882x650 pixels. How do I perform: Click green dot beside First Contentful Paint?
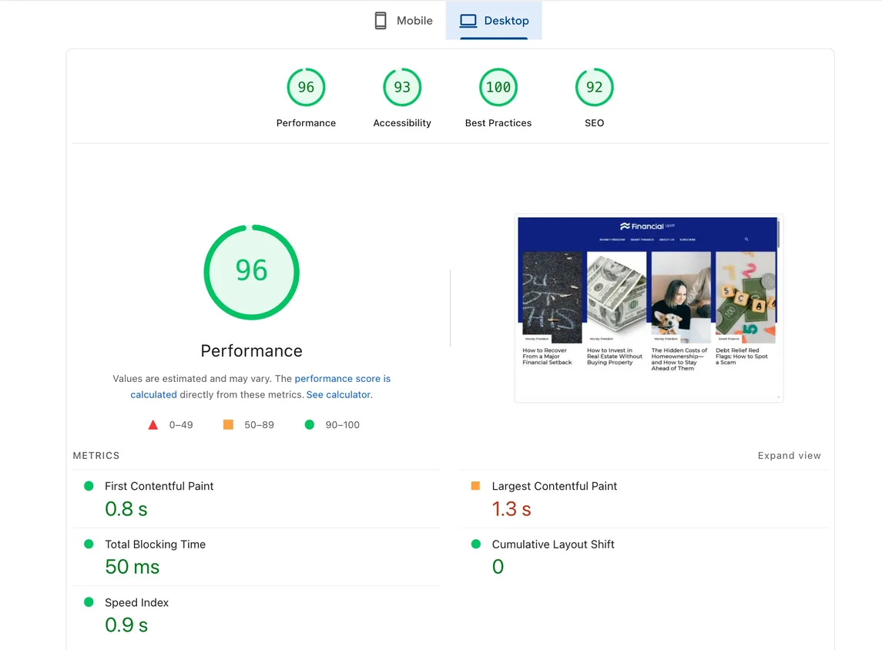[89, 486]
